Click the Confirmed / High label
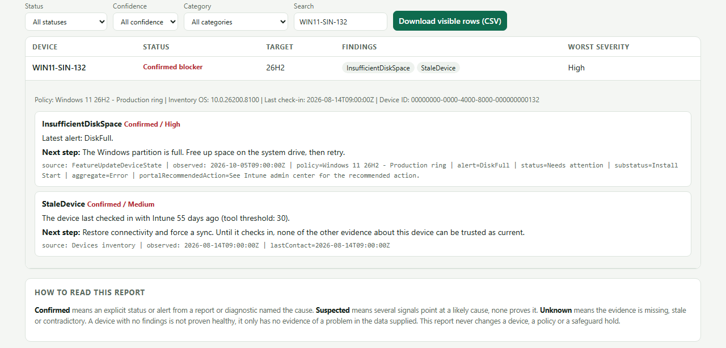This screenshot has height=348, width=726. 152,124
